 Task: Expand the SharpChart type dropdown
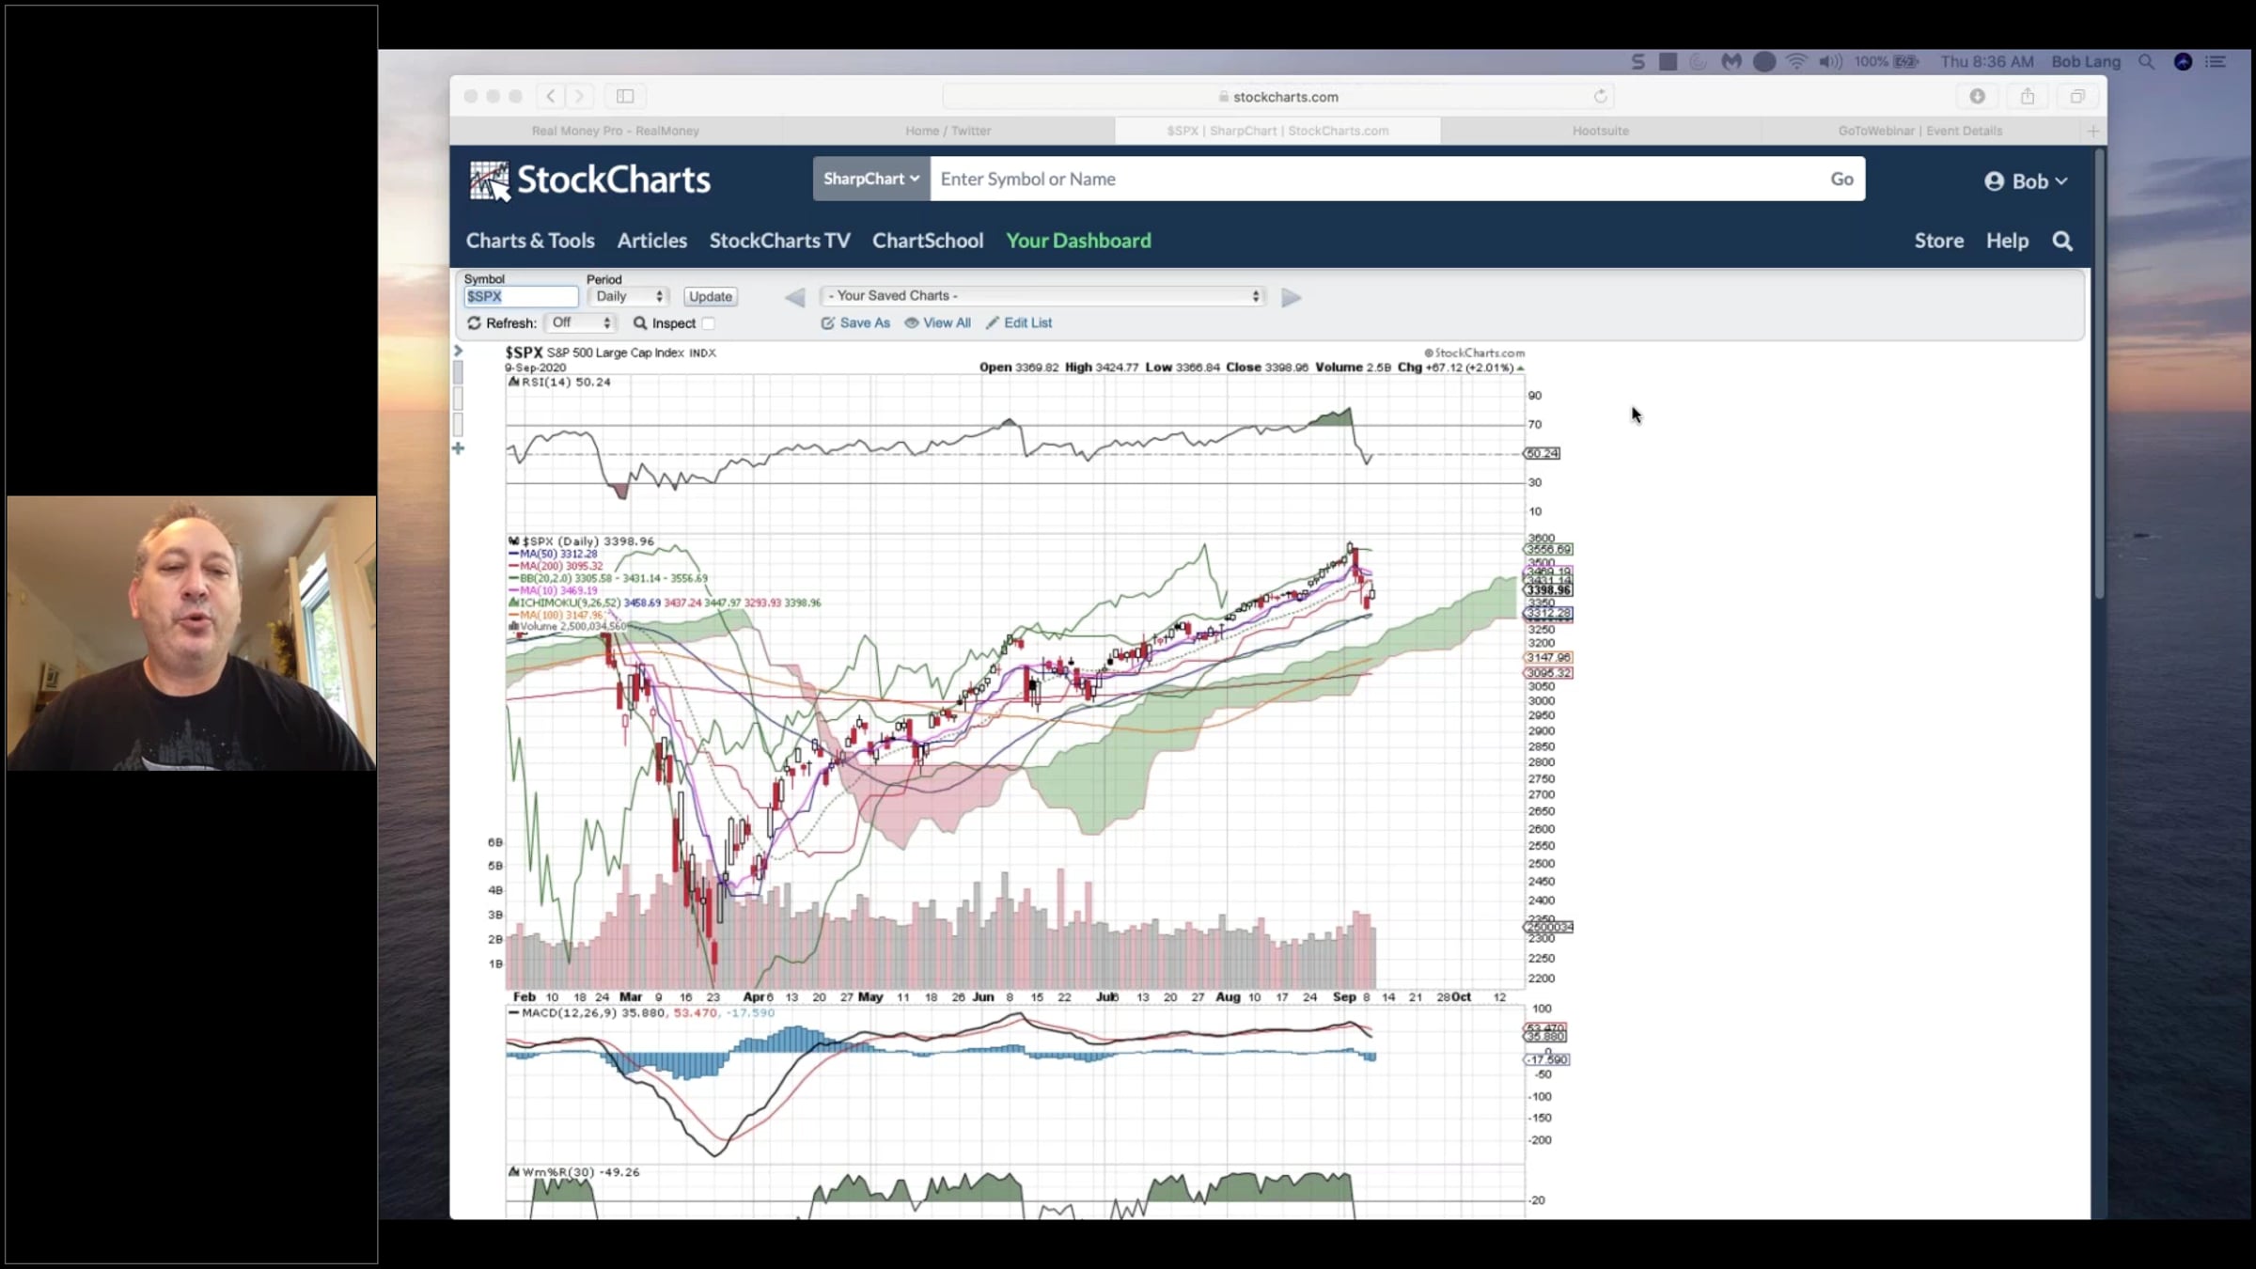tap(870, 179)
